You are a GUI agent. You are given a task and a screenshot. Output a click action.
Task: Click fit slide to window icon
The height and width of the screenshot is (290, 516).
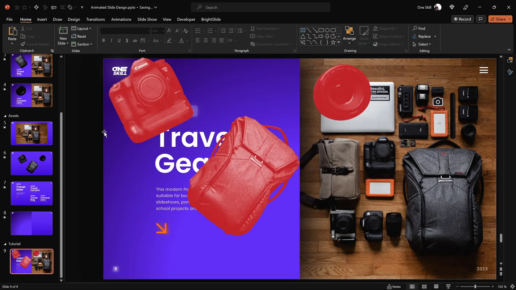[x=512, y=287]
